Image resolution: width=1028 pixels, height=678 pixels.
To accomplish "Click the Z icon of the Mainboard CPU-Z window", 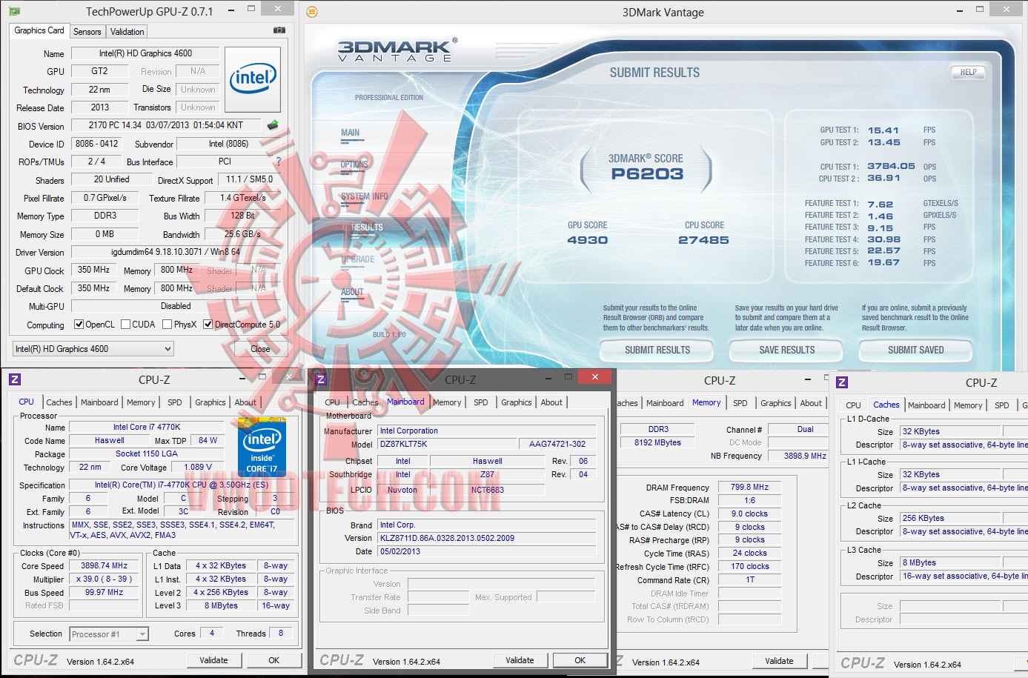I will (321, 379).
